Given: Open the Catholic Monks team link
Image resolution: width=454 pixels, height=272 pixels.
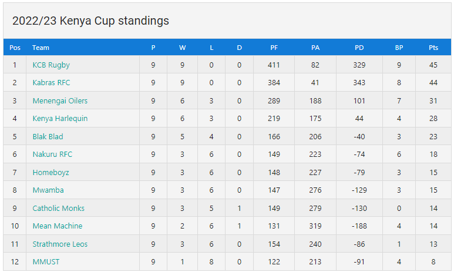Looking at the screenshot, I should pos(59,209).
